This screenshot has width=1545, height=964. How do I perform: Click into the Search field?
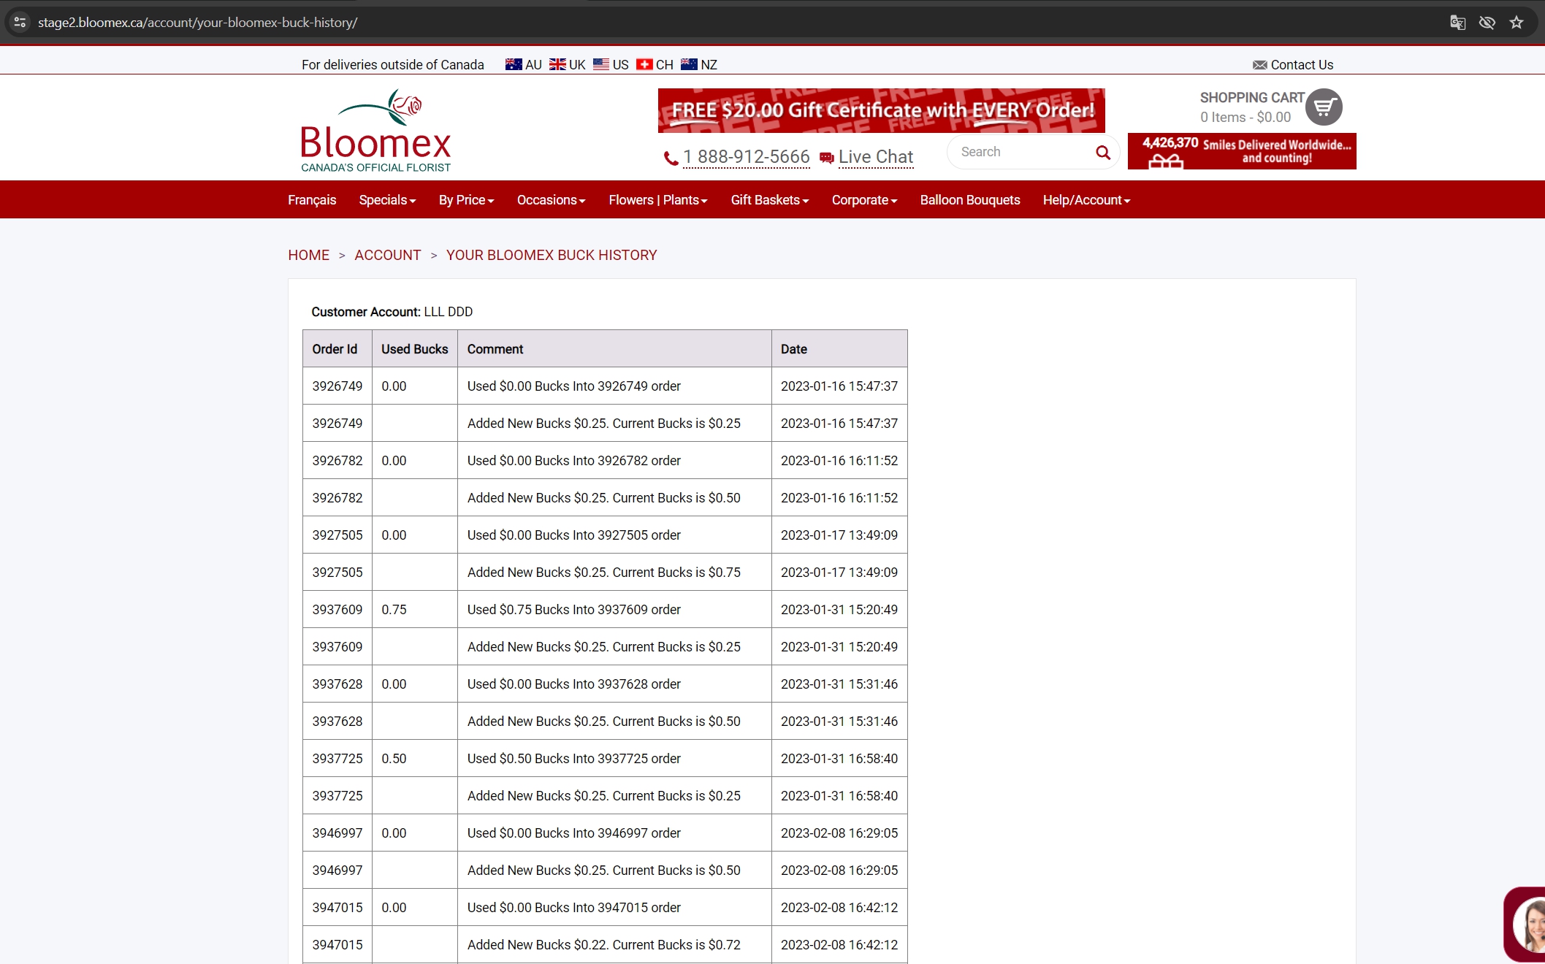pos(1023,152)
